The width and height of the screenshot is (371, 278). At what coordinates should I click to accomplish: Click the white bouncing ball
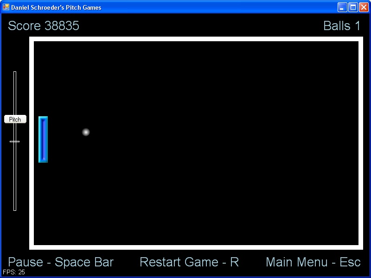86,132
